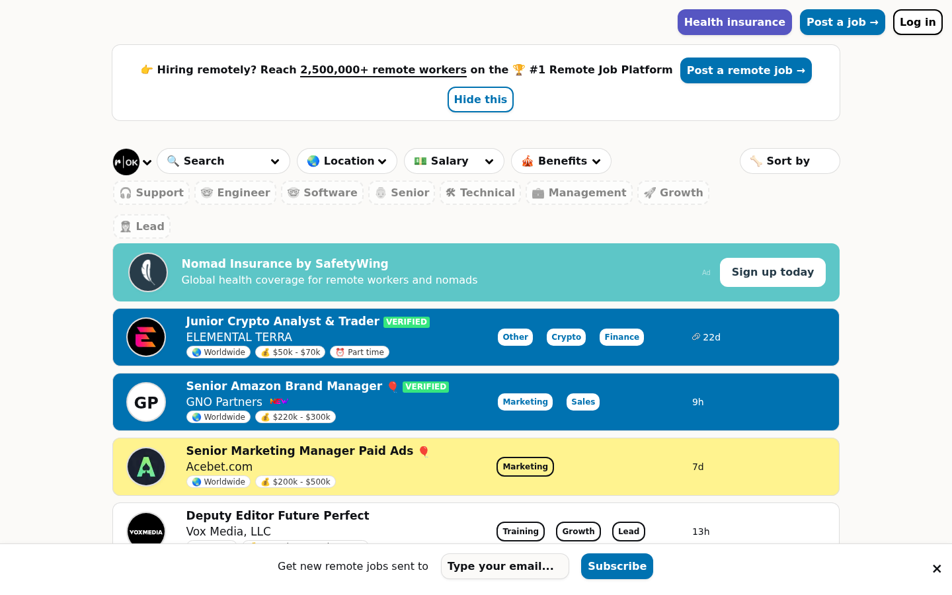This screenshot has width=952, height=595.
Task: Click the Remote OK logo icon
Action: pyautogui.click(x=126, y=162)
